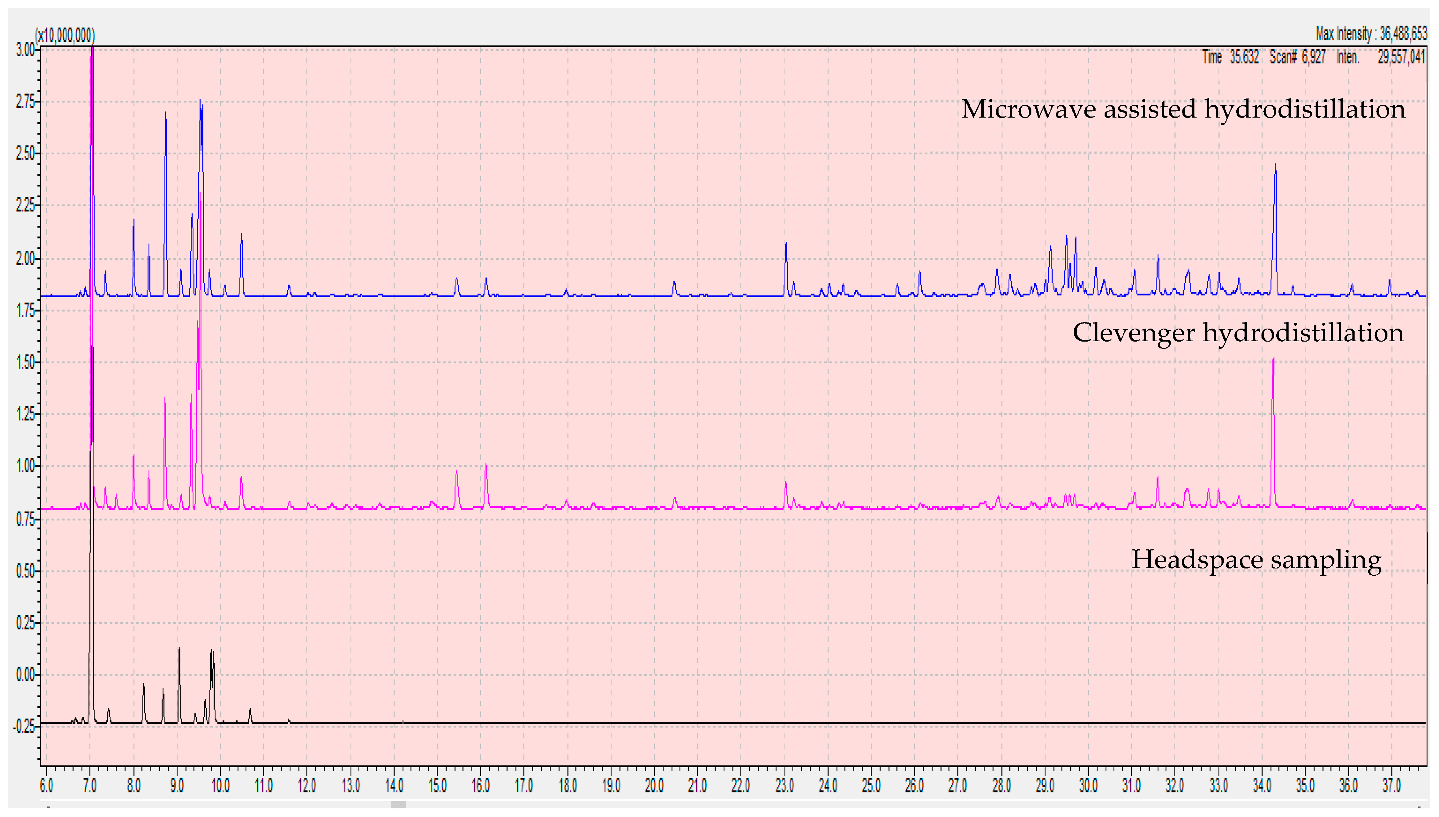Click the 37.0 tick on time axis
The width and height of the screenshot is (1439, 817).
pos(1391,786)
